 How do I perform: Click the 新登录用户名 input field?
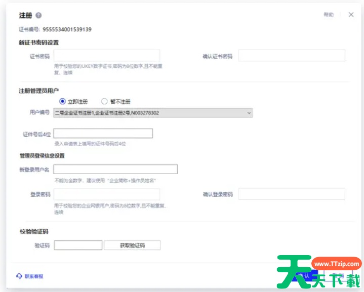[115, 169]
